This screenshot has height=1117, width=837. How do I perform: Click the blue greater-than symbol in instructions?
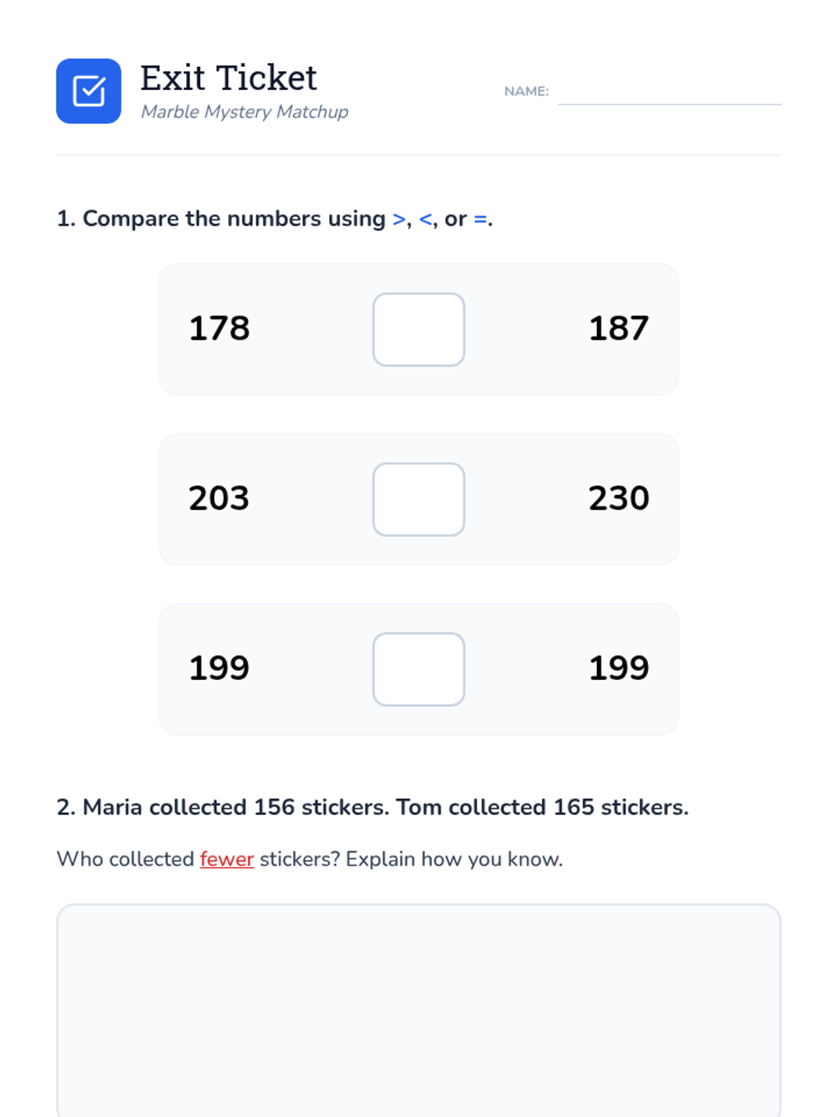[x=399, y=219]
